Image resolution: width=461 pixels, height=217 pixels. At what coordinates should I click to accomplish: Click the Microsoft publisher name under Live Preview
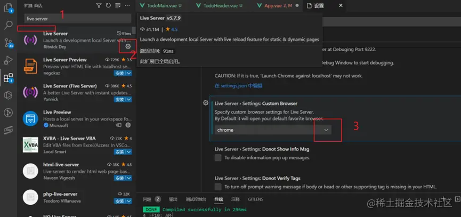(59, 125)
